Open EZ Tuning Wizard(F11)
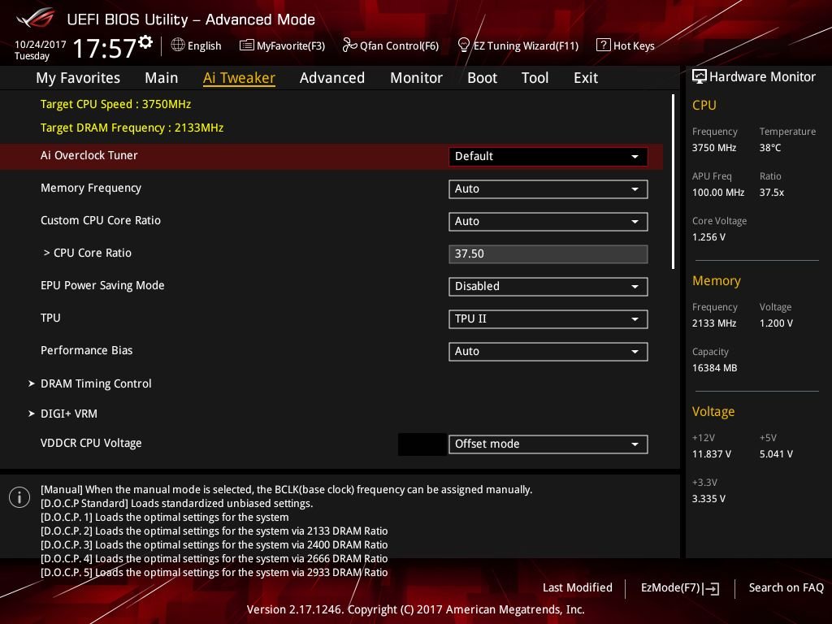The width and height of the screenshot is (832, 624). pyautogui.click(x=518, y=45)
